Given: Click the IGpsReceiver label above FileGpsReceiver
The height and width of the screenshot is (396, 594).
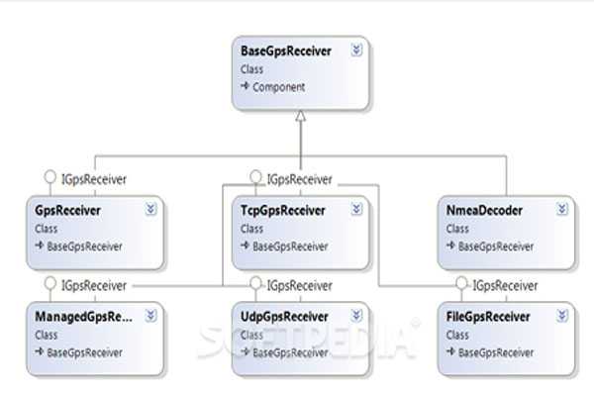Looking at the screenshot, I should (x=505, y=285).
